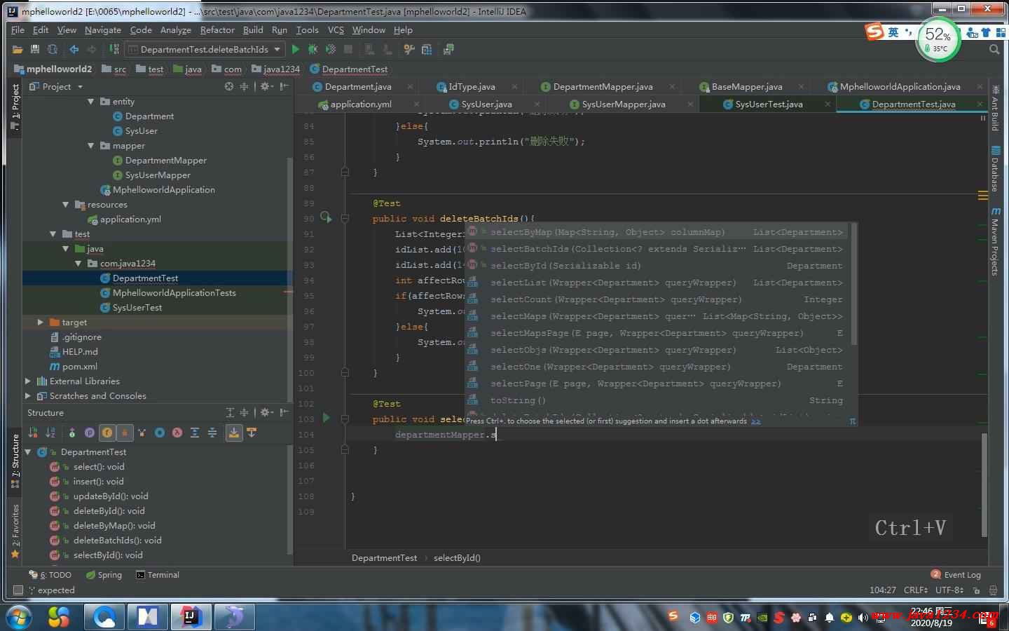
Task: Click the Save All toolbar icon
Action: (x=35, y=49)
